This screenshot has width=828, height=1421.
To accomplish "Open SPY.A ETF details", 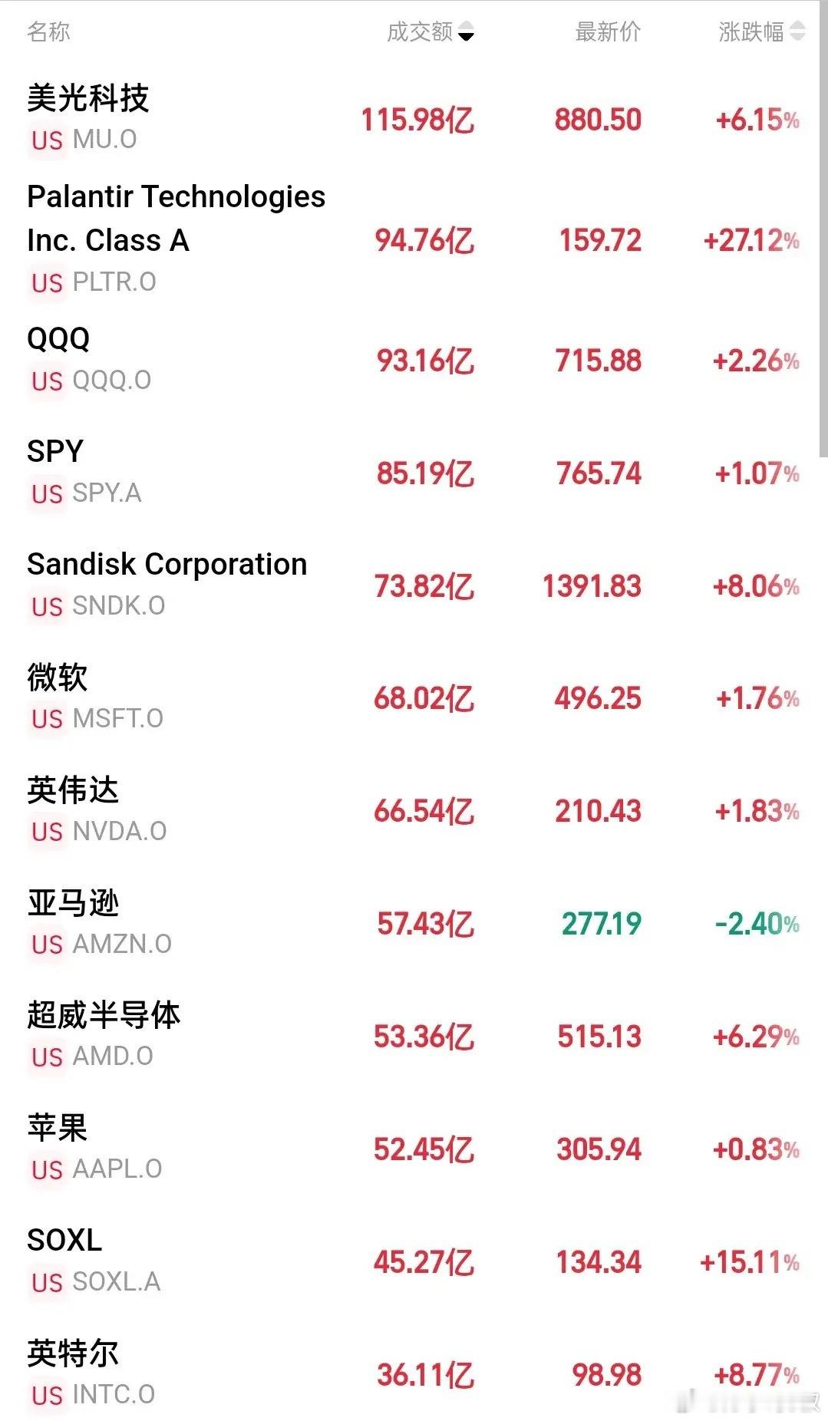I will (x=414, y=473).
